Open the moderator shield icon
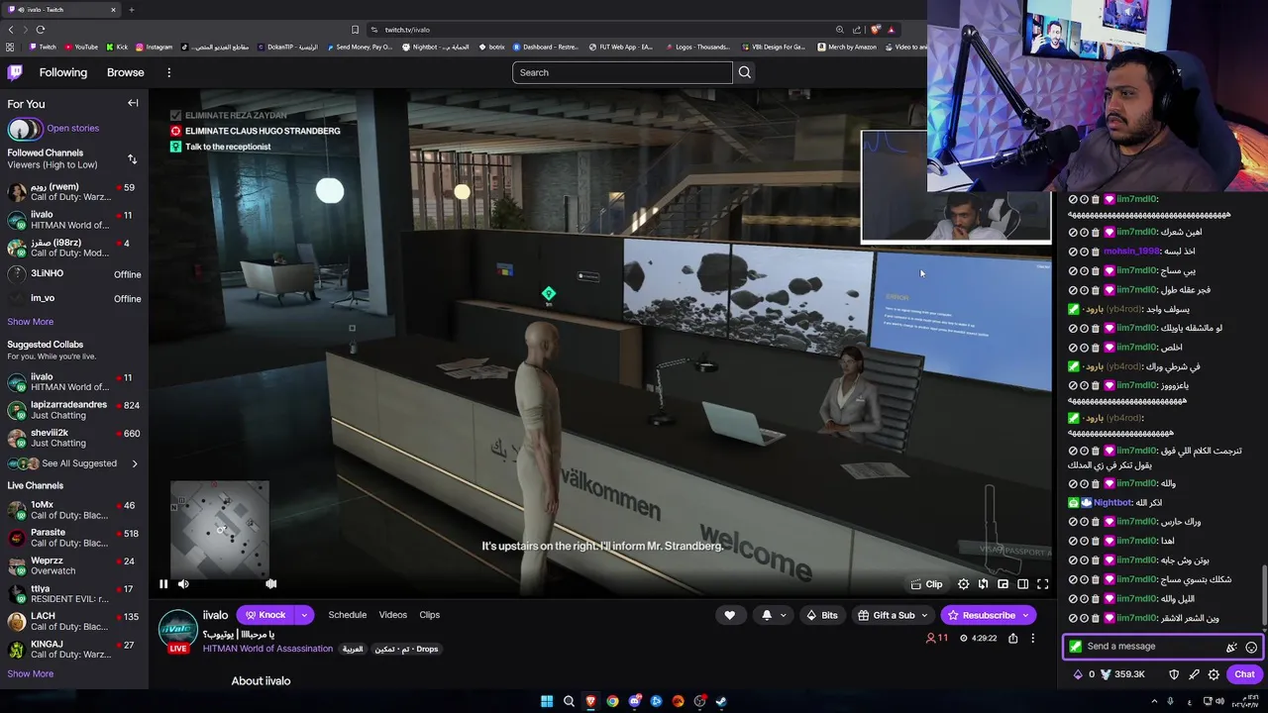The height and width of the screenshot is (713, 1268). coord(1174,674)
